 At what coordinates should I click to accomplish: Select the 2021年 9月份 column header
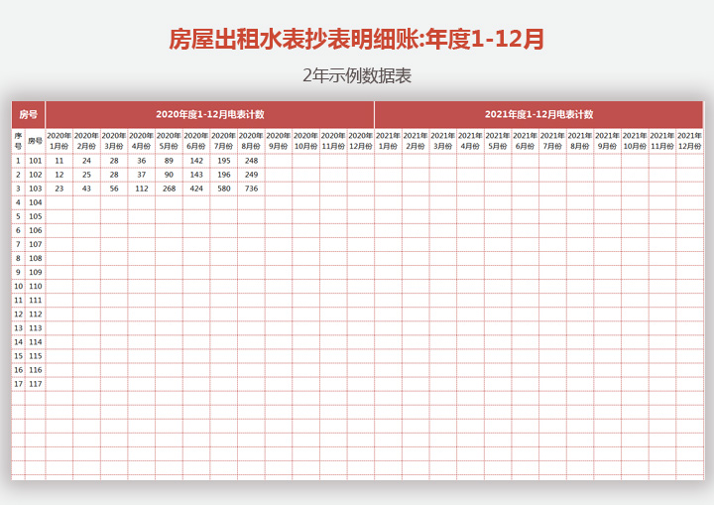click(607, 141)
